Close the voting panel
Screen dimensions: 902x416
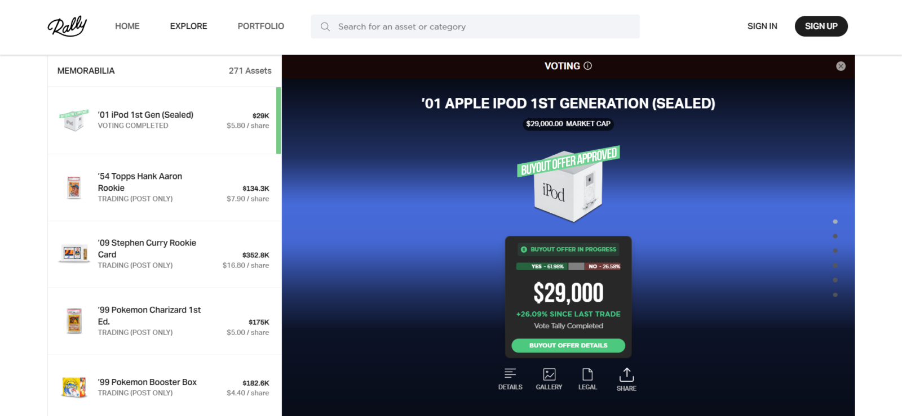coord(841,66)
